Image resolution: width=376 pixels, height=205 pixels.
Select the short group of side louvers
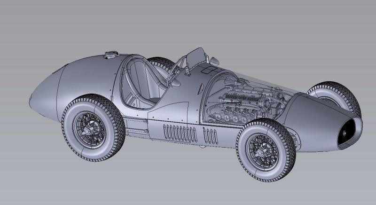tap(211, 136)
